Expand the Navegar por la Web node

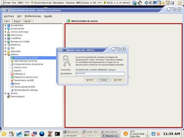click(x=5, y=41)
